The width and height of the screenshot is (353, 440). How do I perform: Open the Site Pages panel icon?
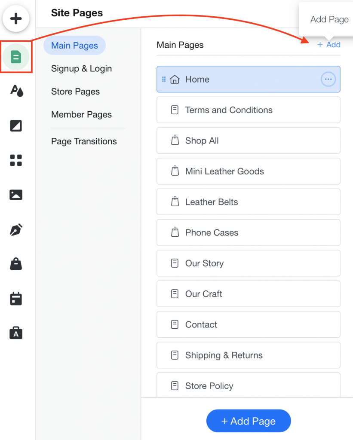pos(16,56)
